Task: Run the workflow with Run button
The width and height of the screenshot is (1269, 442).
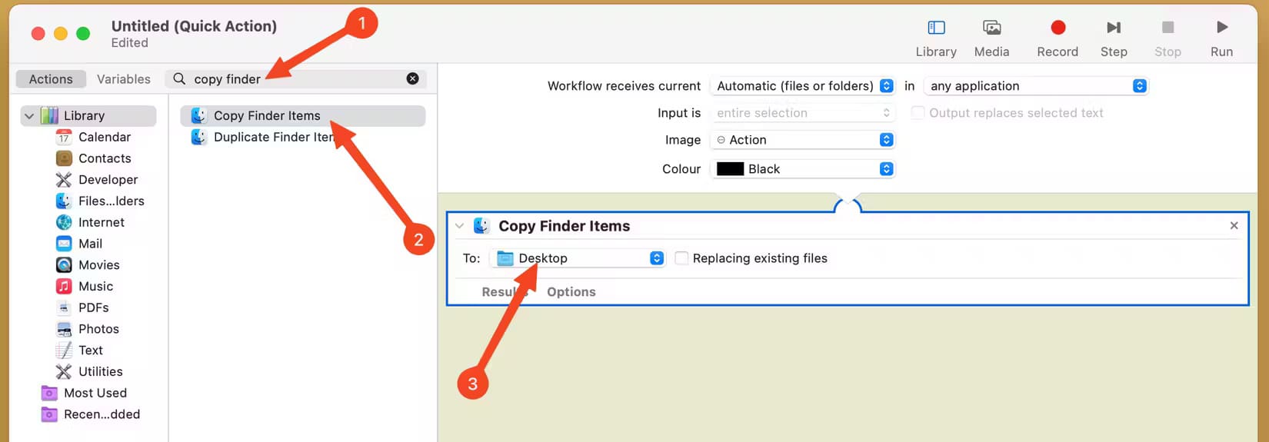Action: [1221, 28]
